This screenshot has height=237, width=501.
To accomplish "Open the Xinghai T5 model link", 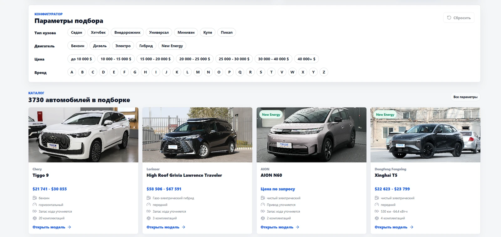I will pos(394,227).
